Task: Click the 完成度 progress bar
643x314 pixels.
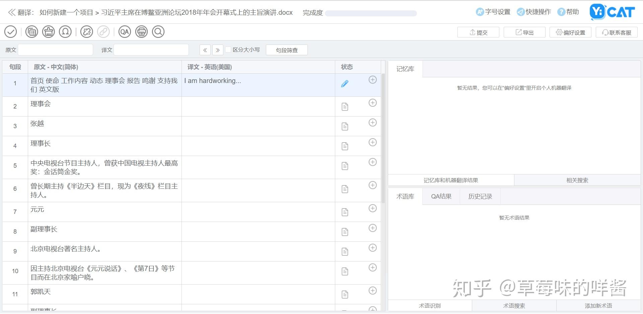Action: [371, 13]
